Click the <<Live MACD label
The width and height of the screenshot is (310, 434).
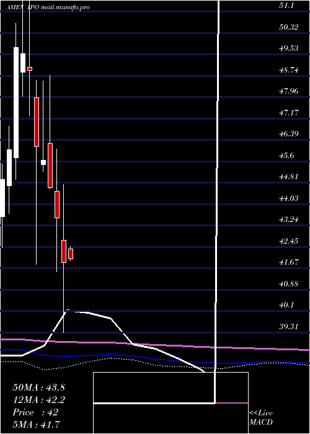(x=261, y=418)
